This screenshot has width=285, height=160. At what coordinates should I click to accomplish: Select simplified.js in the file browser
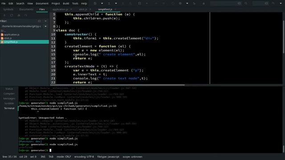(x=24, y=42)
